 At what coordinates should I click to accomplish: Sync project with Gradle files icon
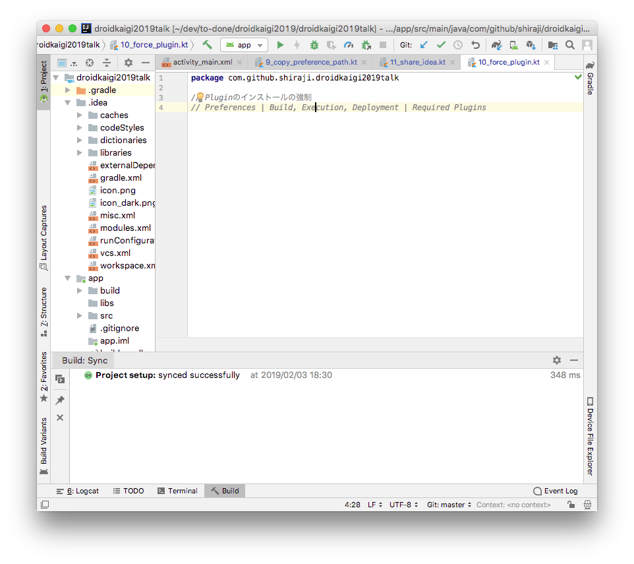point(496,45)
